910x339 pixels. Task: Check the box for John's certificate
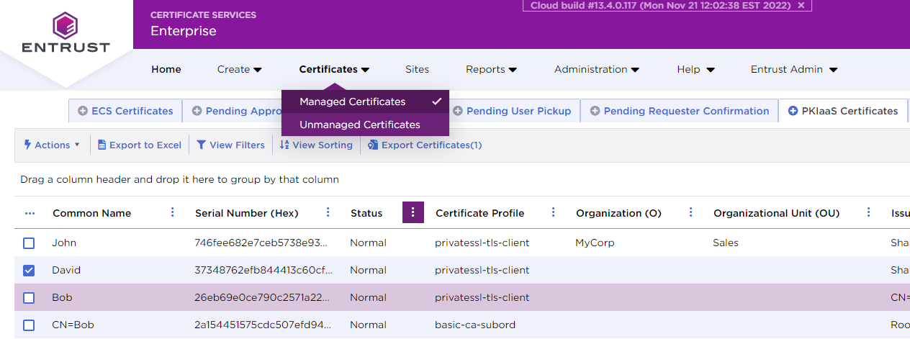click(29, 243)
